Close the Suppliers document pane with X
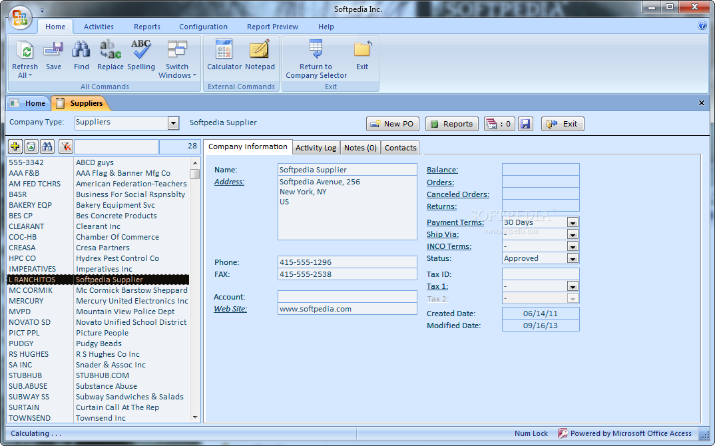Screen dimensions: 715x446 click(701, 103)
